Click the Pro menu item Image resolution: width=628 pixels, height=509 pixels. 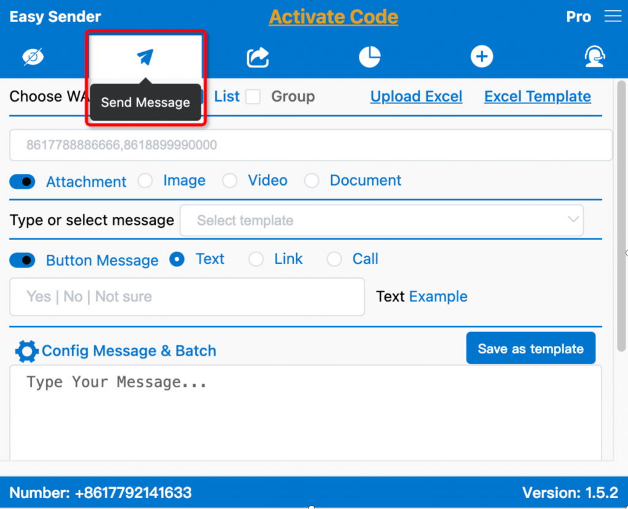tap(578, 17)
